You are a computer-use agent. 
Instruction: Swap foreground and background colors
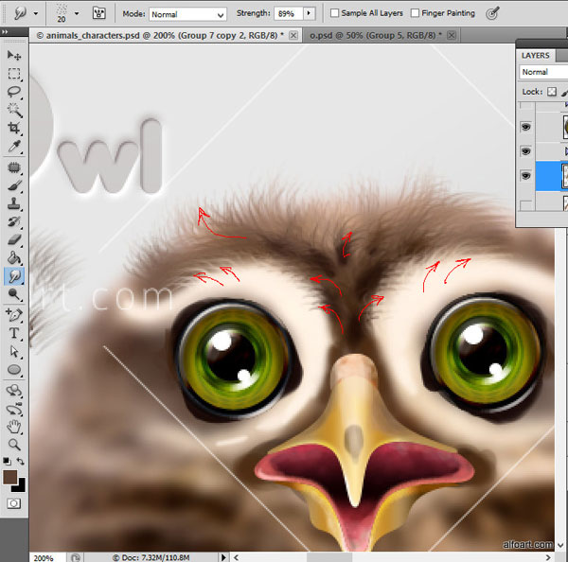[21, 461]
